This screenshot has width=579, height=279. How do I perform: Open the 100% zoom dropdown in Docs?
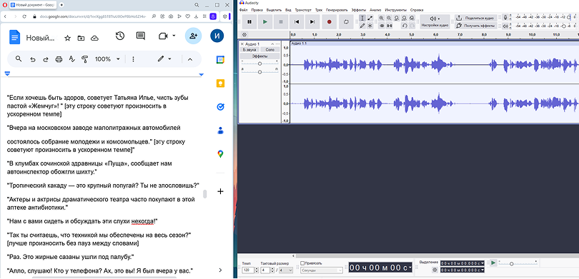click(x=107, y=59)
